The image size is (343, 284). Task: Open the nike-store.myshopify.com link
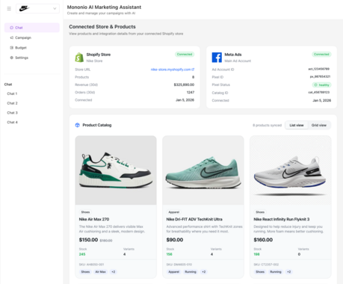(170, 70)
